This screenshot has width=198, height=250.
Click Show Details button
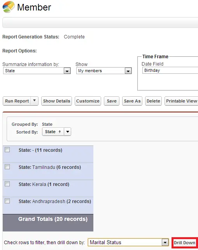pyautogui.click(x=56, y=101)
